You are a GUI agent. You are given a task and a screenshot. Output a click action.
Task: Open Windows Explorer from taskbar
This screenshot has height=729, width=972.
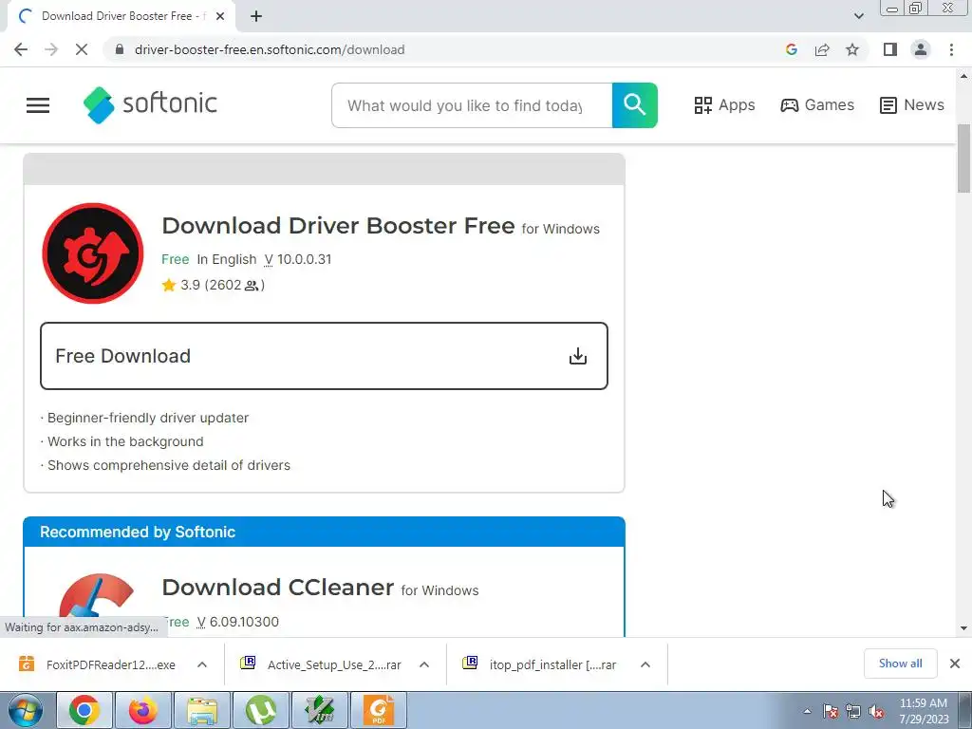click(202, 710)
